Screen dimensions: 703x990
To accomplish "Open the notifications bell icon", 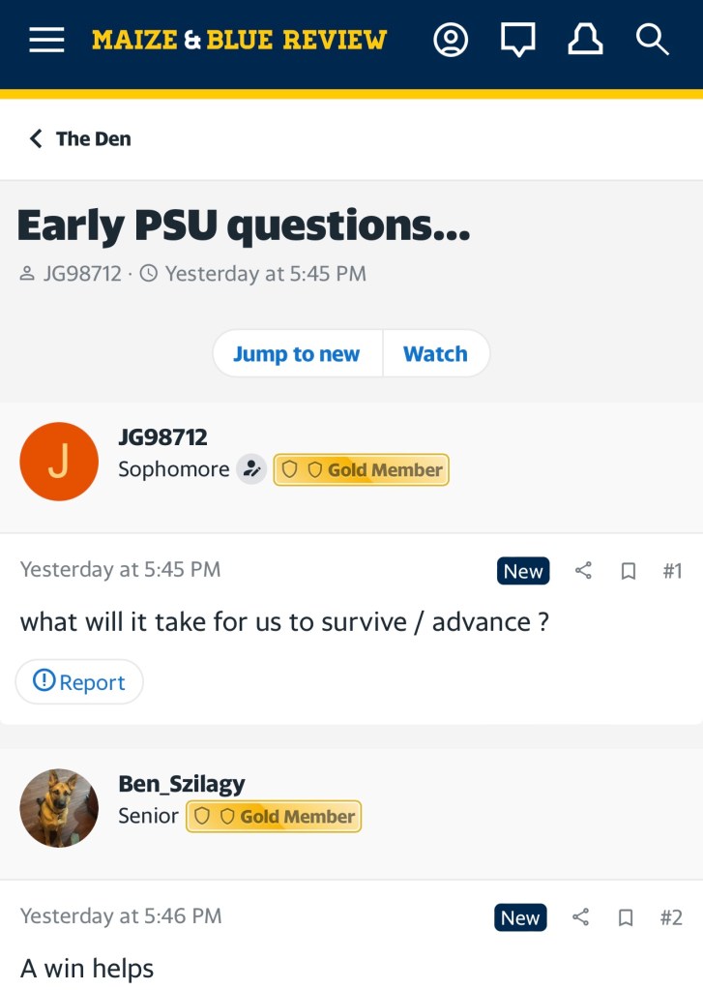I will (585, 40).
